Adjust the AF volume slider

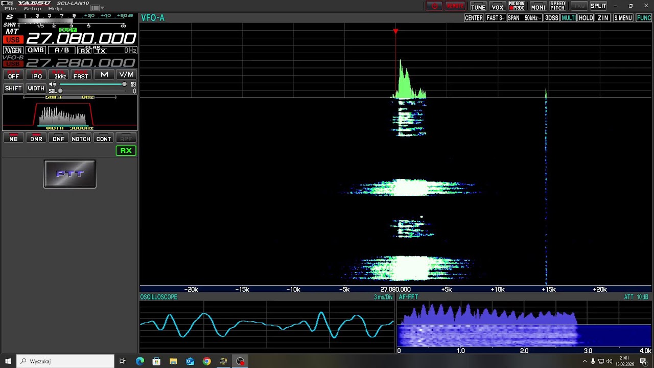click(92, 84)
